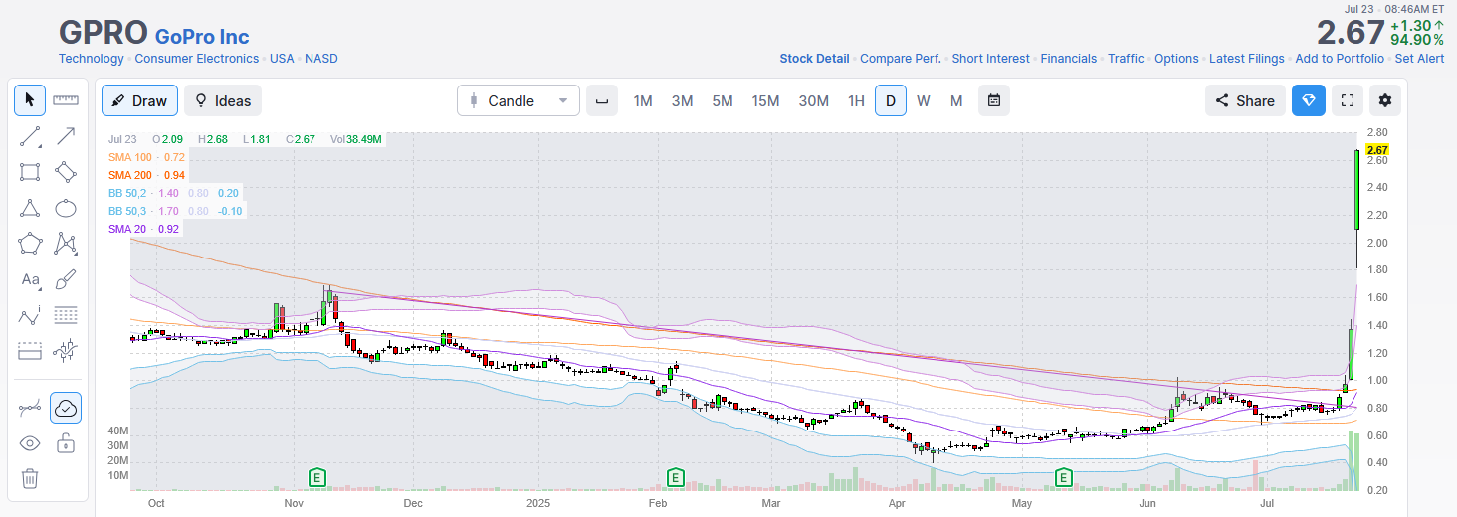Toggle the lock drawings padlock
Image resolution: width=1457 pixels, height=517 pixels.
(x=66, y=443)
